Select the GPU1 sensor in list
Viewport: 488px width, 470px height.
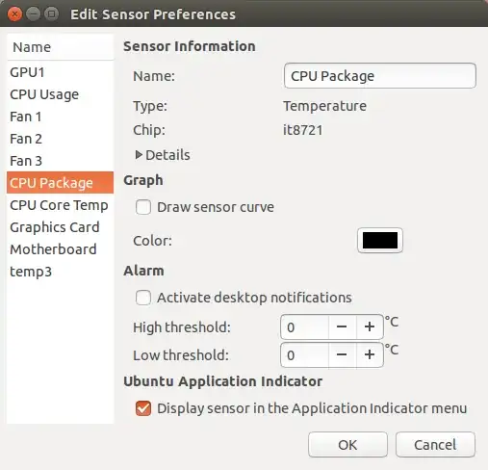60,72
